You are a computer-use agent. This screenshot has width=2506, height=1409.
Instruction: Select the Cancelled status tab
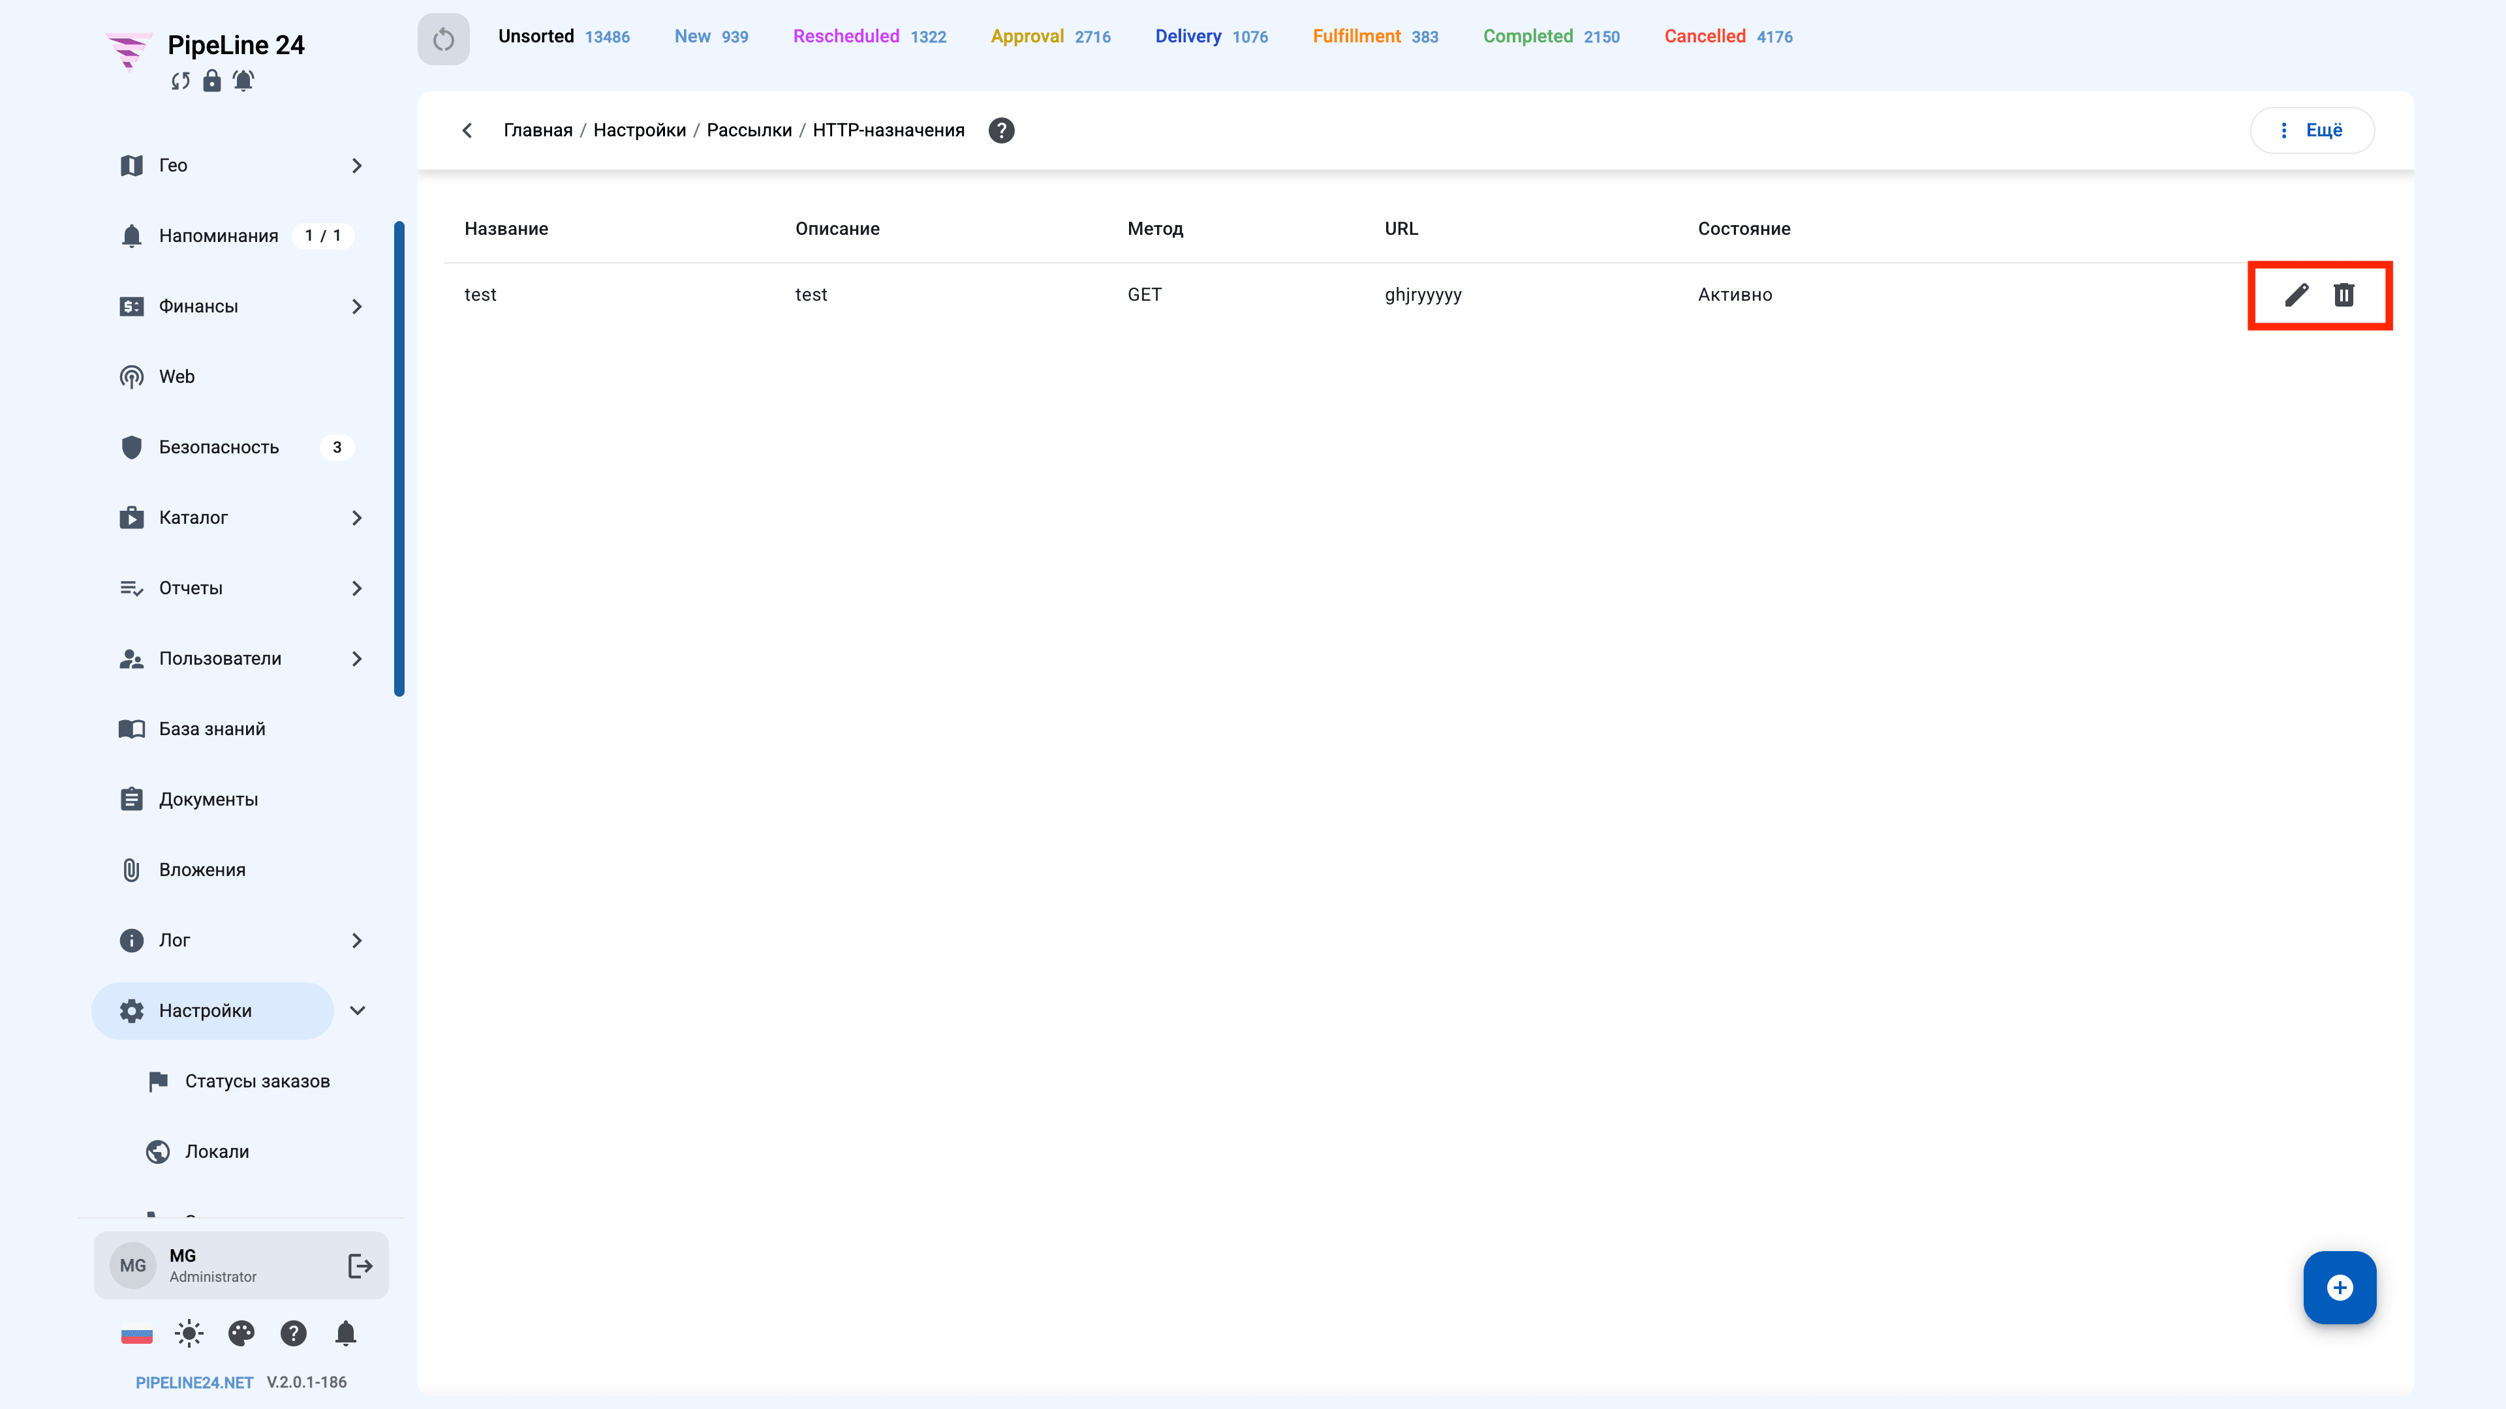(x=1727, y=36)
